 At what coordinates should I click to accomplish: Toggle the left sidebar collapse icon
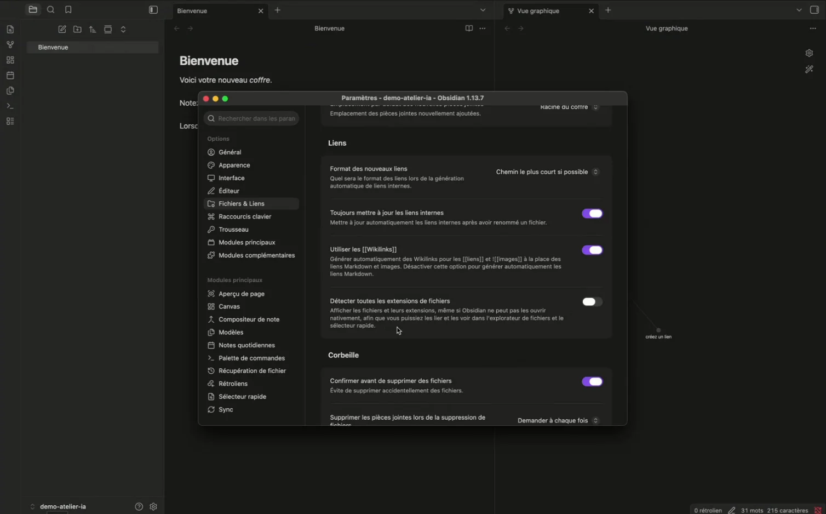[153, 10]
